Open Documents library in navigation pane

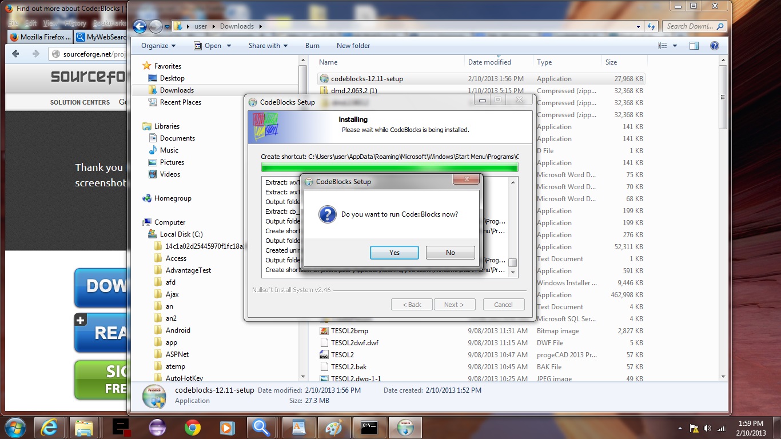tap(177, 138)
